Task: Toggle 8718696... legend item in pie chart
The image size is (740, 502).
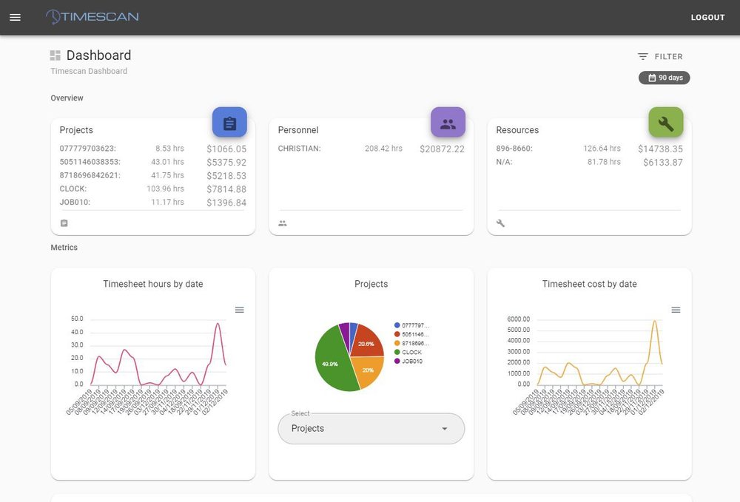Action: coord(411,343)
